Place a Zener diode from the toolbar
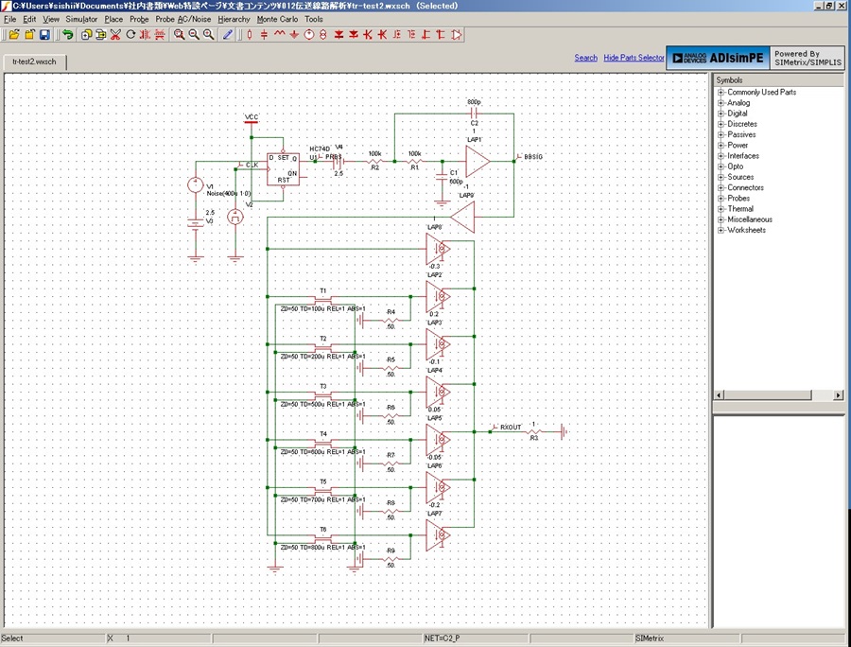Screen dimensions: 851x647 (x=354, y=35)
